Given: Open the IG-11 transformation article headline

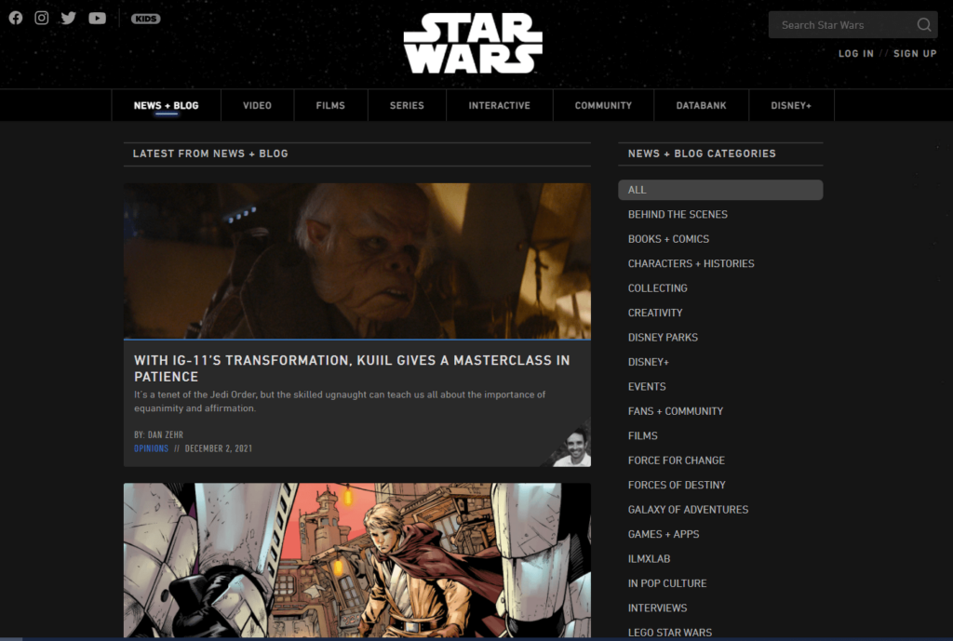Looking at the screenshot, I should pyautogui.click(x=352, y=368).
